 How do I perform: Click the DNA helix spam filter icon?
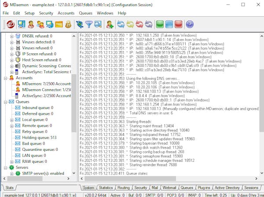80,24
